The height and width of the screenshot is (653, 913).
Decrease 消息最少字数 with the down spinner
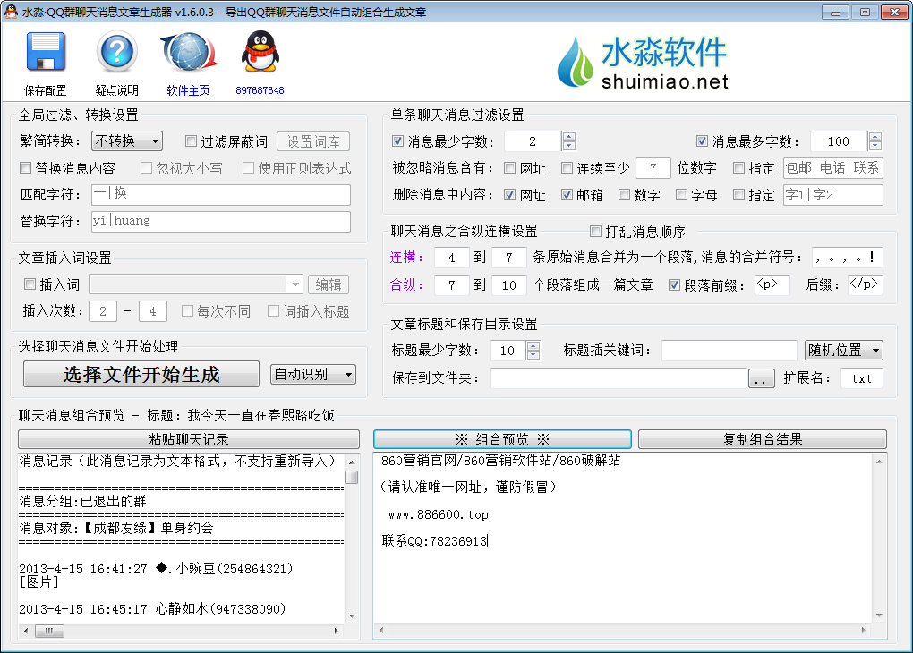(x=569, y=146)
